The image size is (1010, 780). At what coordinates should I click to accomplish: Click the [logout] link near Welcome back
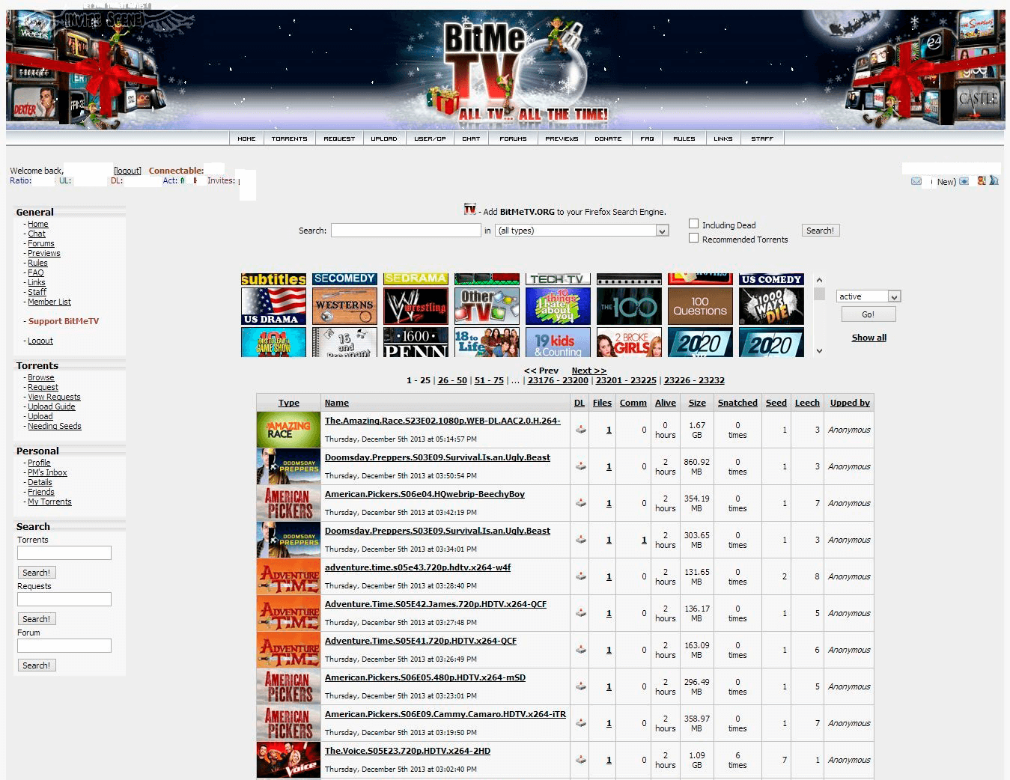(x=127, y=171)
